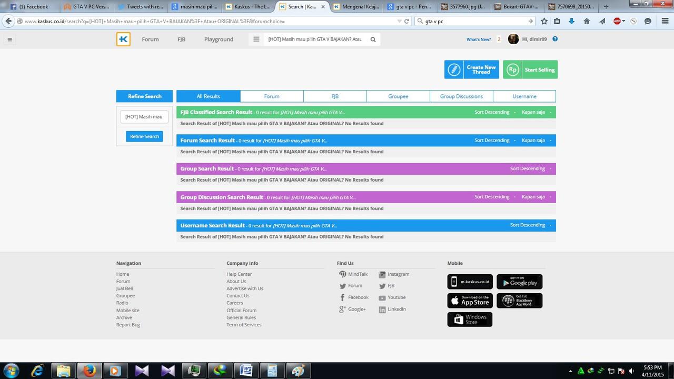The height and width of the screenshot is (379, 674).
Task: Click What's New? link
Action: coord(479,39)
